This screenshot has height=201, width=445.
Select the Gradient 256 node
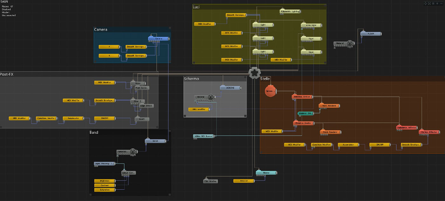[305, 113]
